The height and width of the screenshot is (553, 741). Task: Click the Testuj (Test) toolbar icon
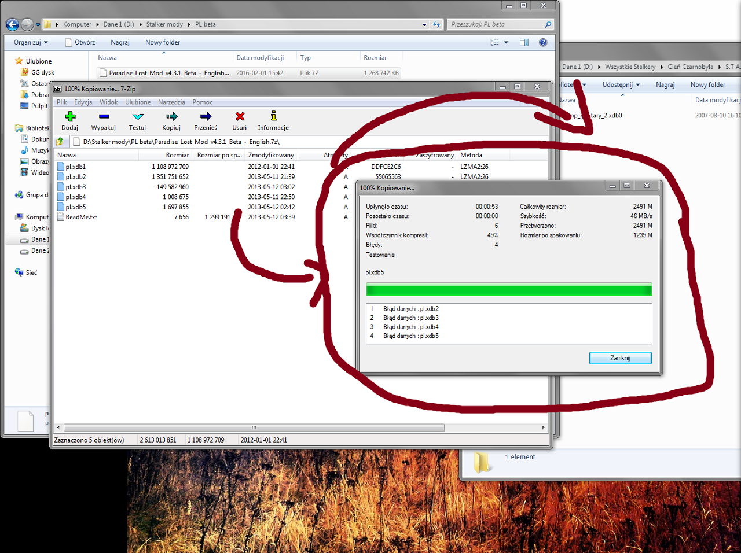(x=137, y=116)
